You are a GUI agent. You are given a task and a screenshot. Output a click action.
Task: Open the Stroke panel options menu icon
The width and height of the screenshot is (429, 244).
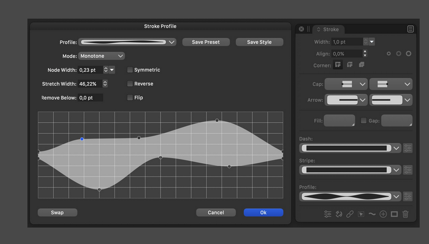coord(410,29)
